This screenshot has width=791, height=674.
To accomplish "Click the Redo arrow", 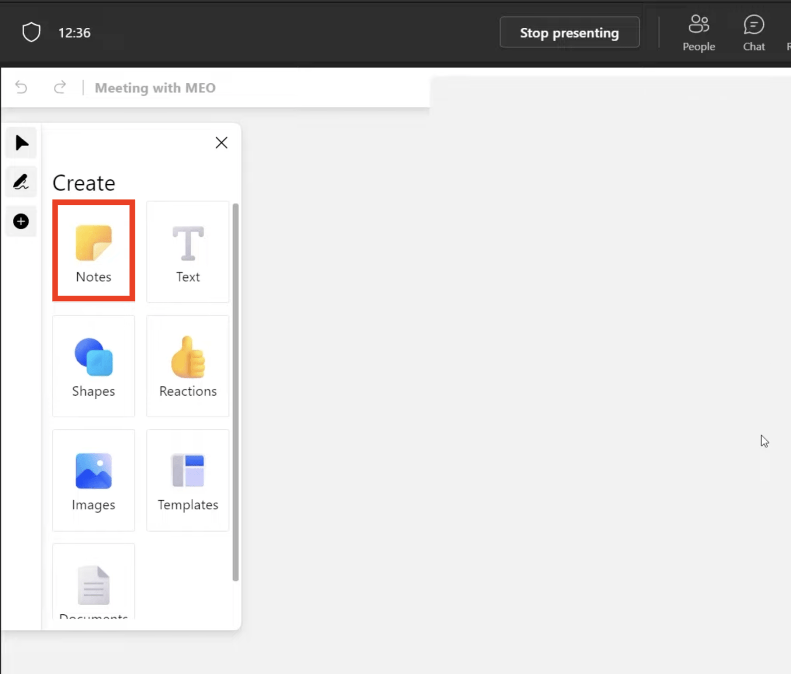I will 60,87.
